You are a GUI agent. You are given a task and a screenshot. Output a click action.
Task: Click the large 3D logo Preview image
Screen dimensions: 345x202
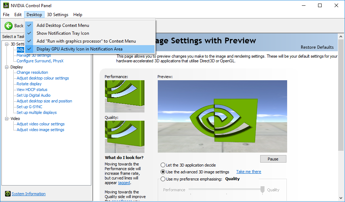222,116
